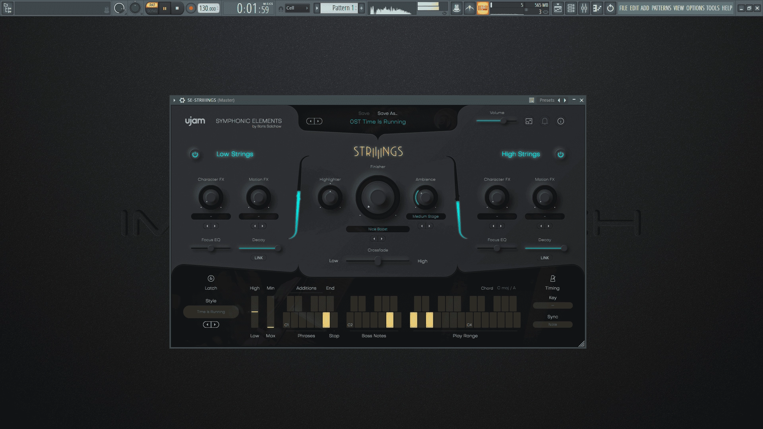Pause playback in the transport bar
Screen dimensions: 763x429
pyautogui.click(x=165, y=8)
